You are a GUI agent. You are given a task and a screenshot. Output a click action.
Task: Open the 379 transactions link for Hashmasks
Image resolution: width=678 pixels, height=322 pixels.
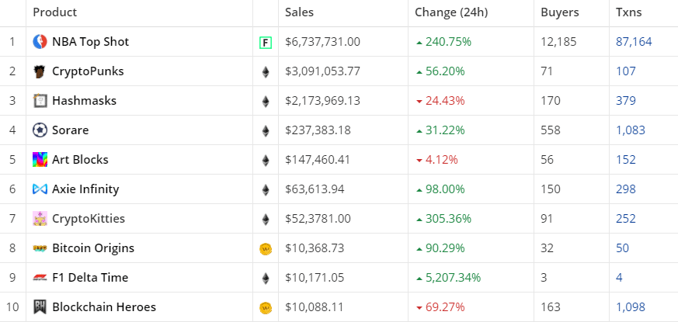click(626, 101)
